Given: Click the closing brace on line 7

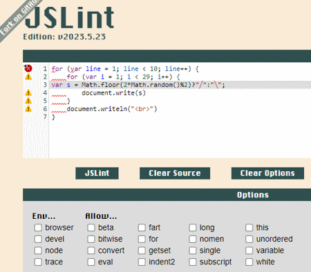Looking at the screenshot, I should 53,117.
